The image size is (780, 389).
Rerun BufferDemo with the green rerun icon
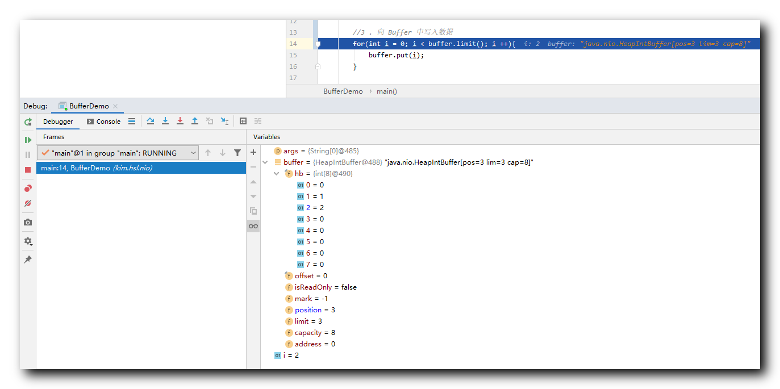coord(28,122)
